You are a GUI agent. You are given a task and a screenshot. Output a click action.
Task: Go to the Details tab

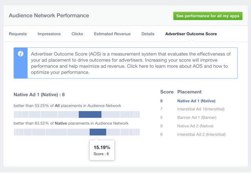click(x=148, y=34)
